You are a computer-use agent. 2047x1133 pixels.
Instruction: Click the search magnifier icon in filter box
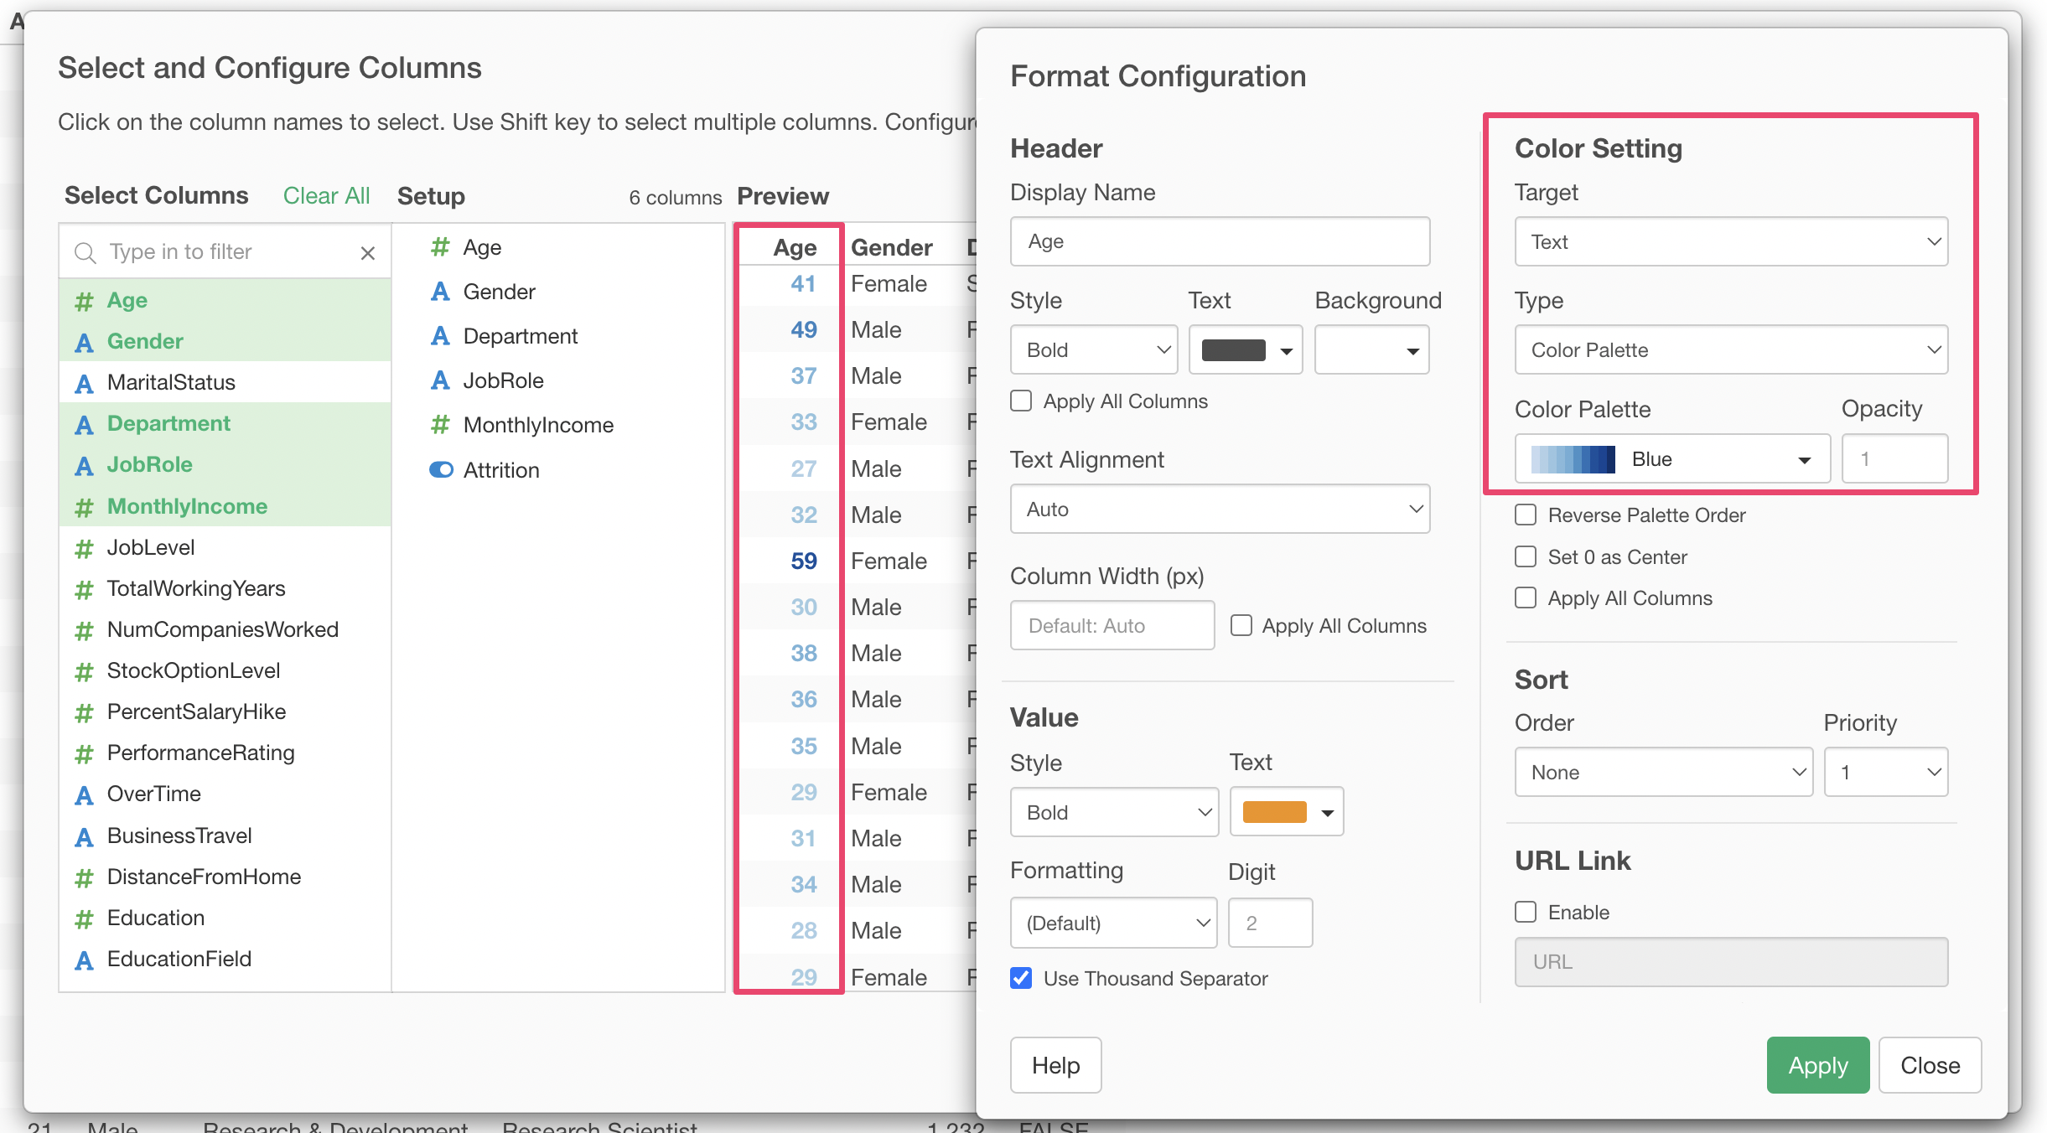85,252
